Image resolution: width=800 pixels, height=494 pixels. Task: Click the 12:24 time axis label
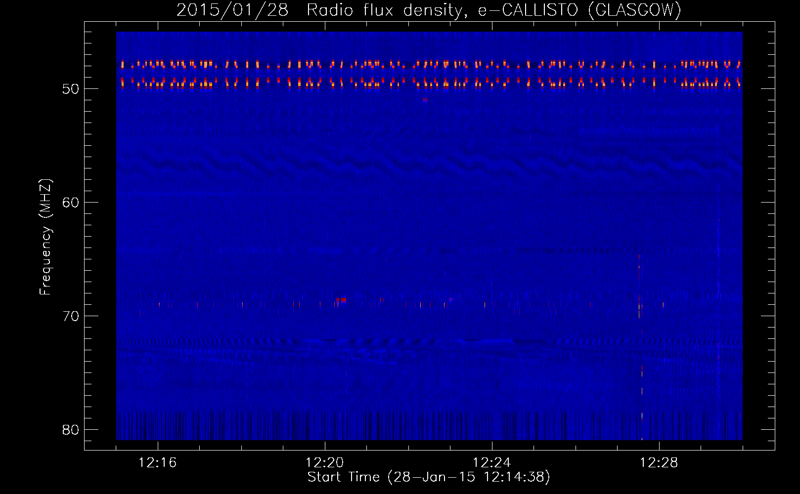pyautogui.click(x=492, y=463)
